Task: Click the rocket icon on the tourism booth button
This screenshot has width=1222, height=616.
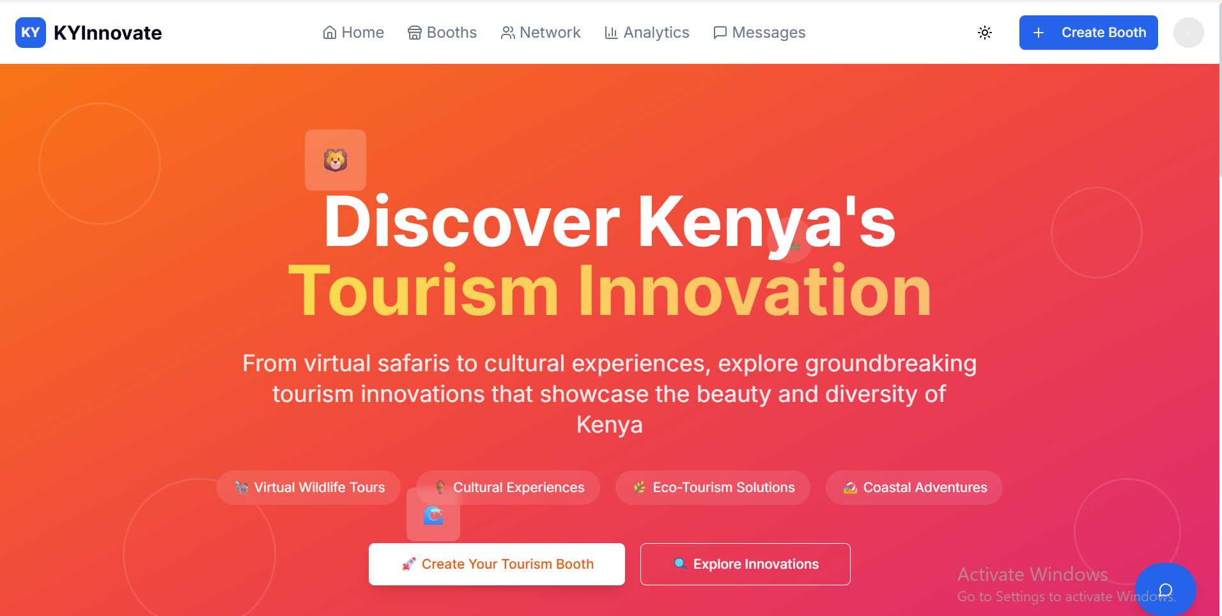Action: pyautogui.click(x=409, y=564)
